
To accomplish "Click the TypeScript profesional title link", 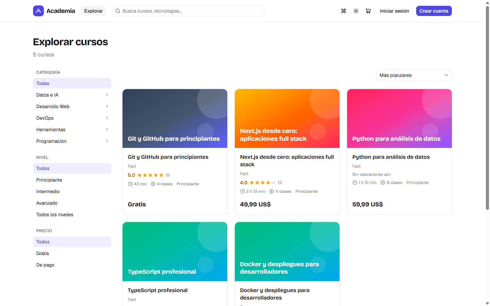I will [x=158, y=290].
